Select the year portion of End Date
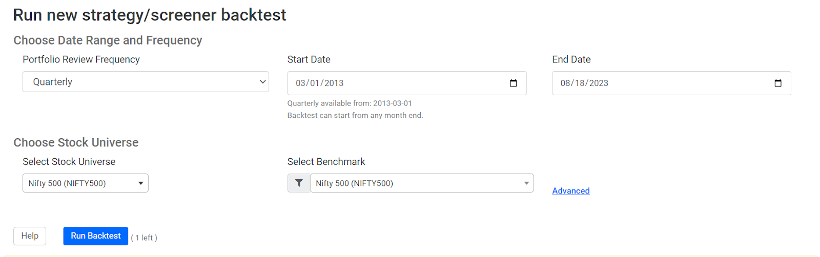The image size is (820, 257). tap(599, 83)
